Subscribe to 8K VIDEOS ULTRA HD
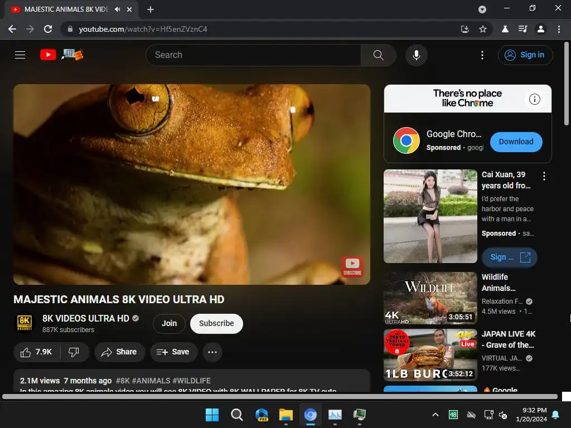 click(x=216, y=323)
